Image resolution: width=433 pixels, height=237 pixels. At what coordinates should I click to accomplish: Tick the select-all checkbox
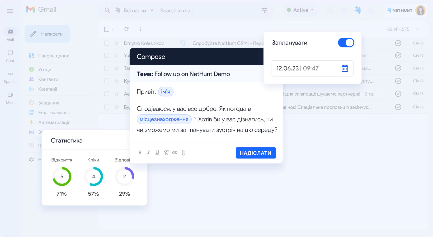coord(107,29)
